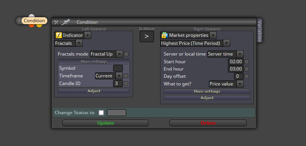Open the Market properties type dropdown
Viewport: 306px width, 146px height.
pos(213,35)
